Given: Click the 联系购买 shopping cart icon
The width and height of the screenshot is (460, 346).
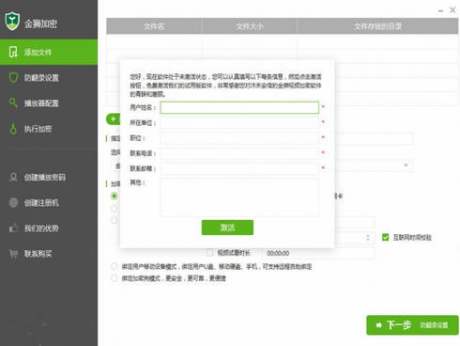Looking at the screenshot, I should [13, 253].
